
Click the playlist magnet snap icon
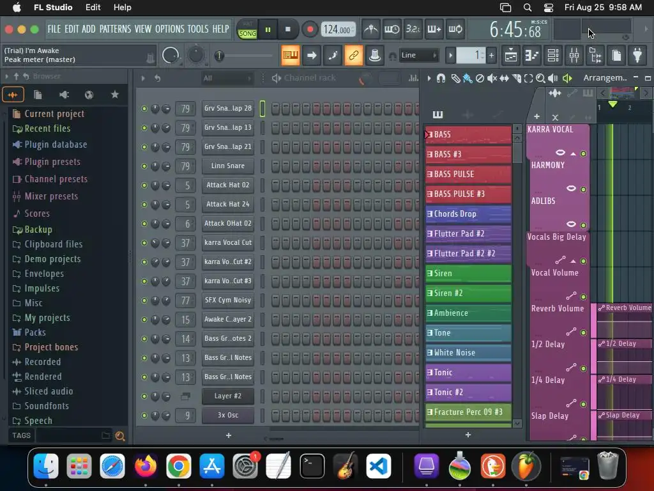point(441,78)
